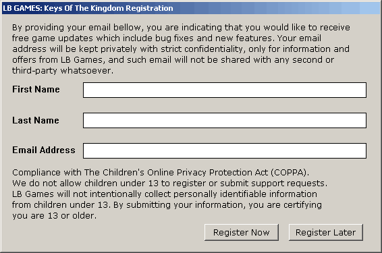Select the Email Address entry box

click(x=225, y=150)
